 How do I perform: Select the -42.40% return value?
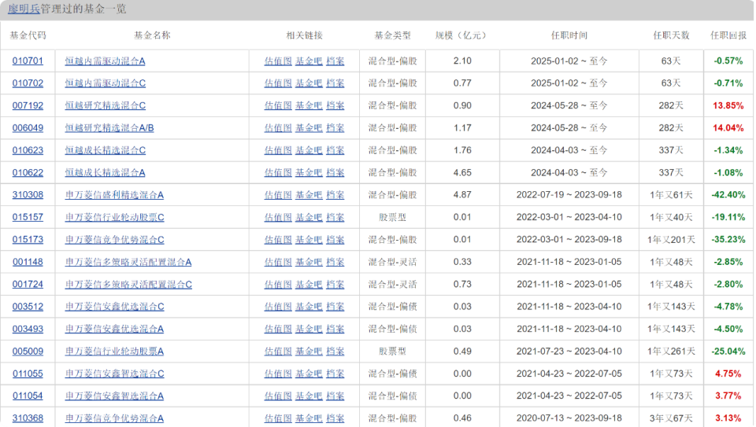point(728,195)
